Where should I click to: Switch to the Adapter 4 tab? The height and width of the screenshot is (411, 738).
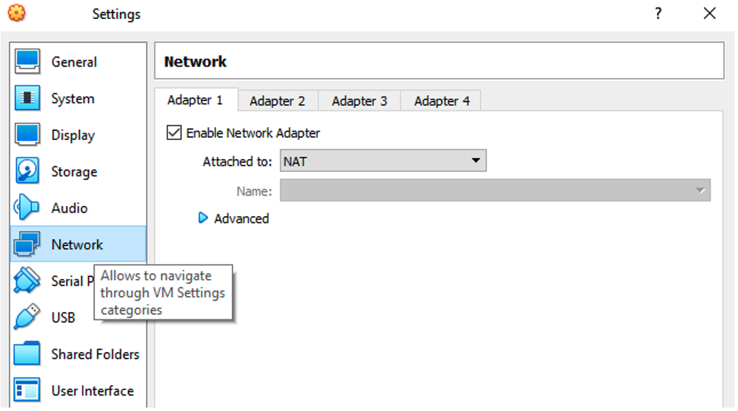point(442,101)
